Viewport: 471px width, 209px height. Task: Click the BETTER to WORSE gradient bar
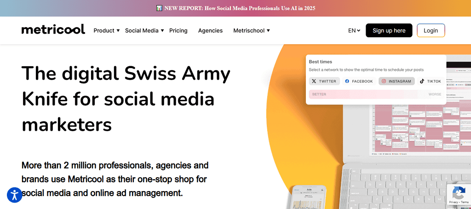click(x=376, y=94)
